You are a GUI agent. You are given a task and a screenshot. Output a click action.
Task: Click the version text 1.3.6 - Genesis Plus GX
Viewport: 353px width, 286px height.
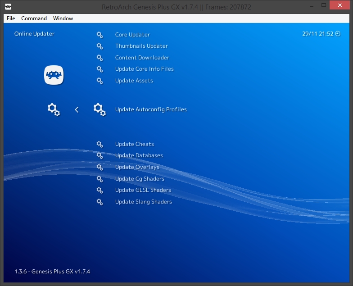click(52, 272)
